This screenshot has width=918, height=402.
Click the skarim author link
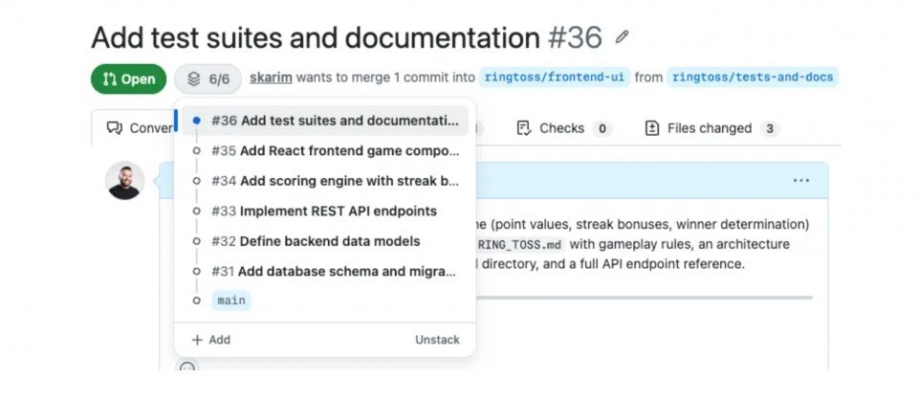(x=271, y=78)
